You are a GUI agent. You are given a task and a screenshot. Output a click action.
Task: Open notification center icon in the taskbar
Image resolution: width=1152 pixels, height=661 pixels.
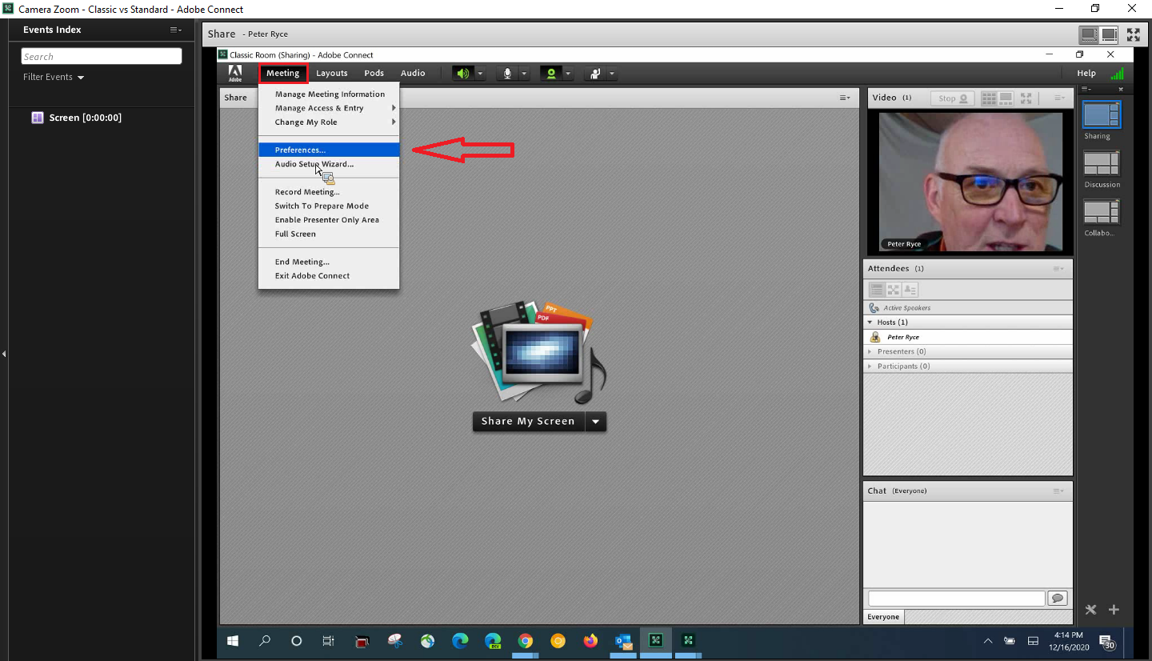click(x=1107, y=641)
